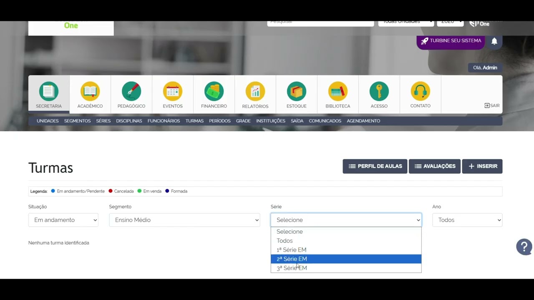
Task: Select 1ª Série EM option
Action: [x=346, y=250]
